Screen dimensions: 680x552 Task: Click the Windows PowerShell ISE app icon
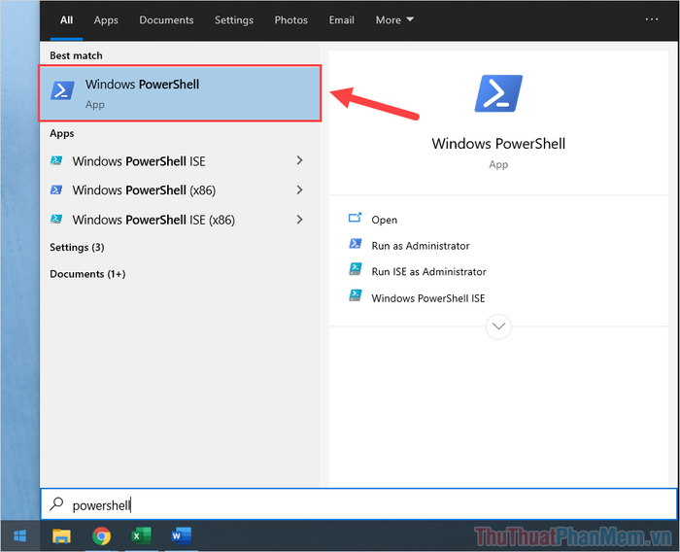[56, 160]
